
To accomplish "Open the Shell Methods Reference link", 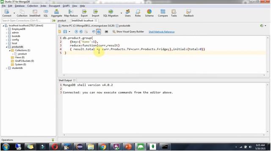I will pyautogui.click(x=161, y=32).
